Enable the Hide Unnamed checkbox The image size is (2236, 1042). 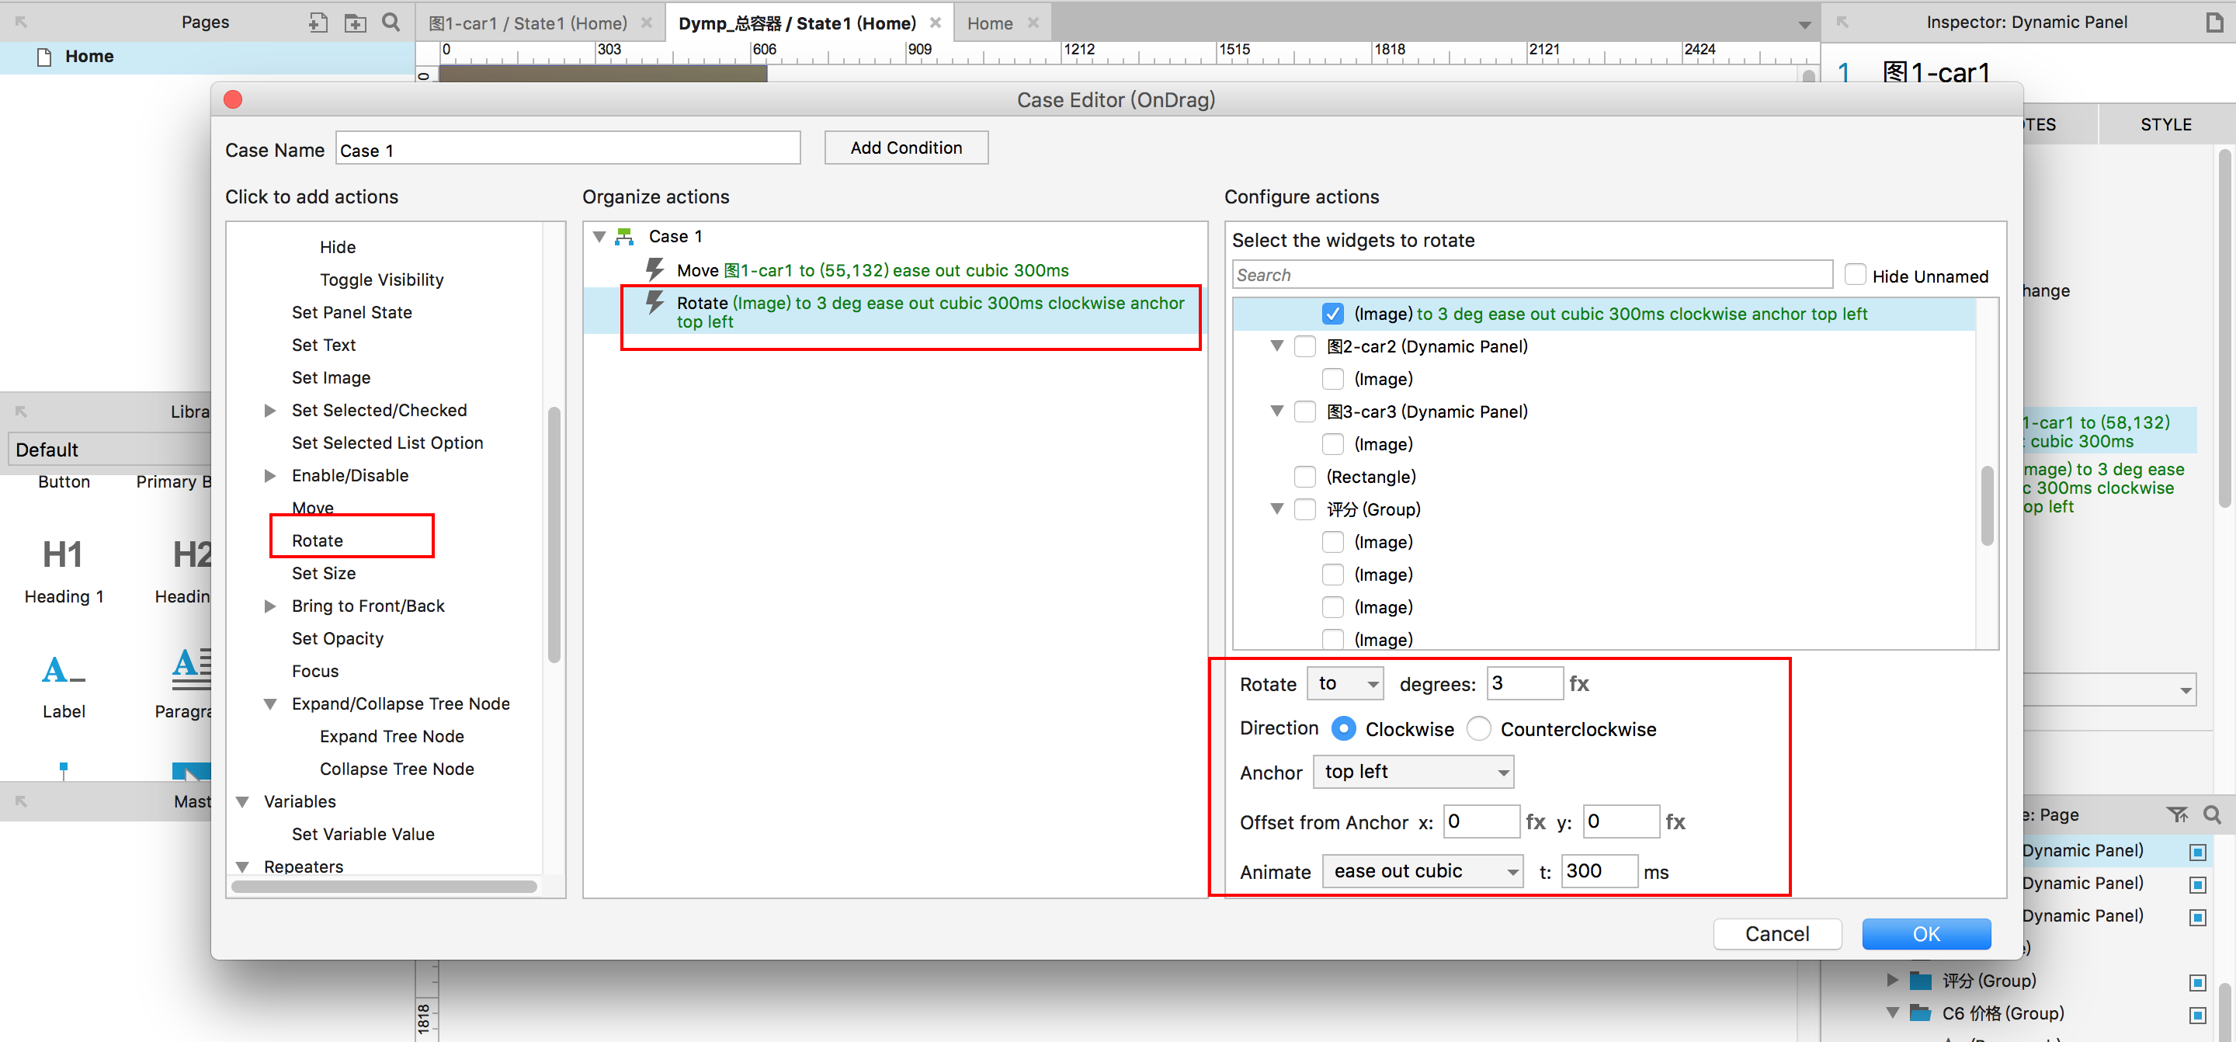(1855, 276)
